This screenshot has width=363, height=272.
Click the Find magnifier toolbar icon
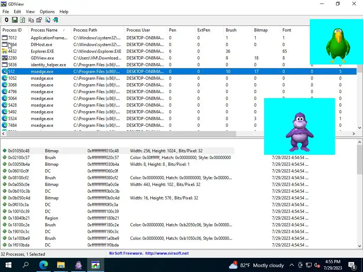pyautogui.click(x=48, y=20)
